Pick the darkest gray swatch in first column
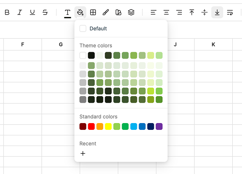This screenshot has width=242, height=174. 83,99
